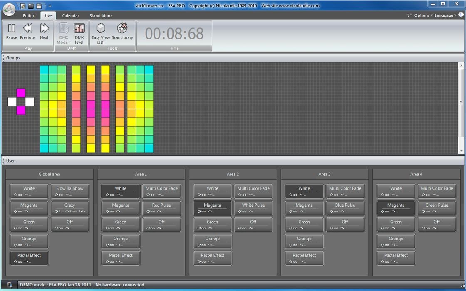This screenshot has height=291, width=466.
Task: Click the USB hardware icon in status bar
Action: [x=10, y=285]
